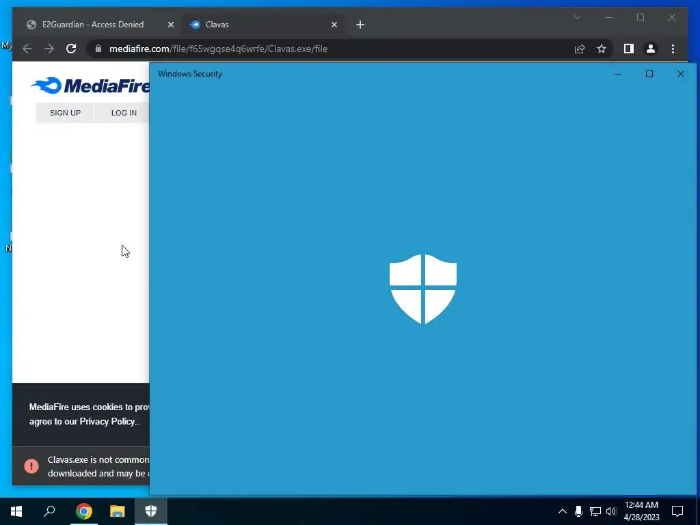Viewport: 700px width, 525px height.
Task: Open the taskbar clock and calendar
Action: 641,511
